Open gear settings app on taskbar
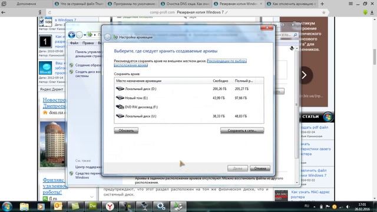The width and height of the screenshot is (377, 212). (161, 207)
